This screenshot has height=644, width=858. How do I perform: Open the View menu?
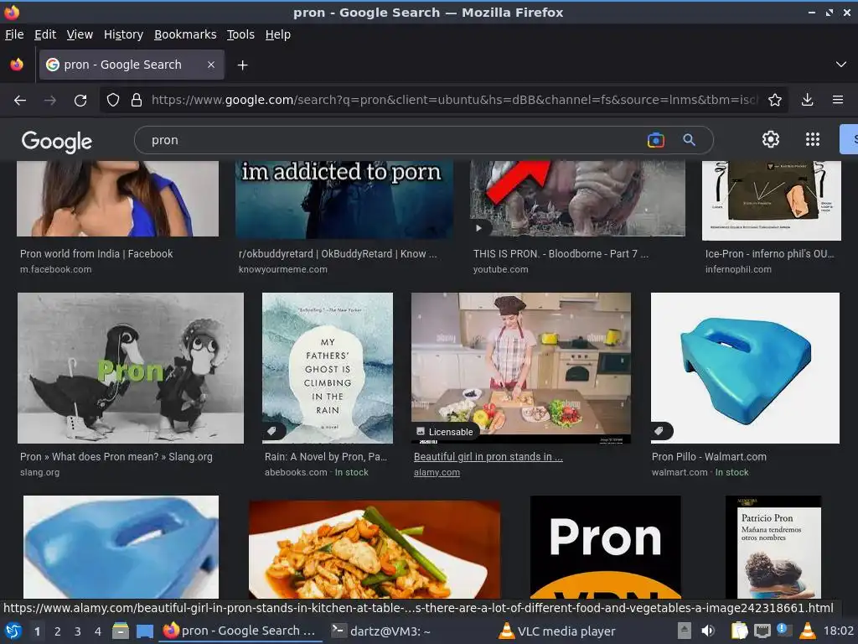tap(80, 34)
